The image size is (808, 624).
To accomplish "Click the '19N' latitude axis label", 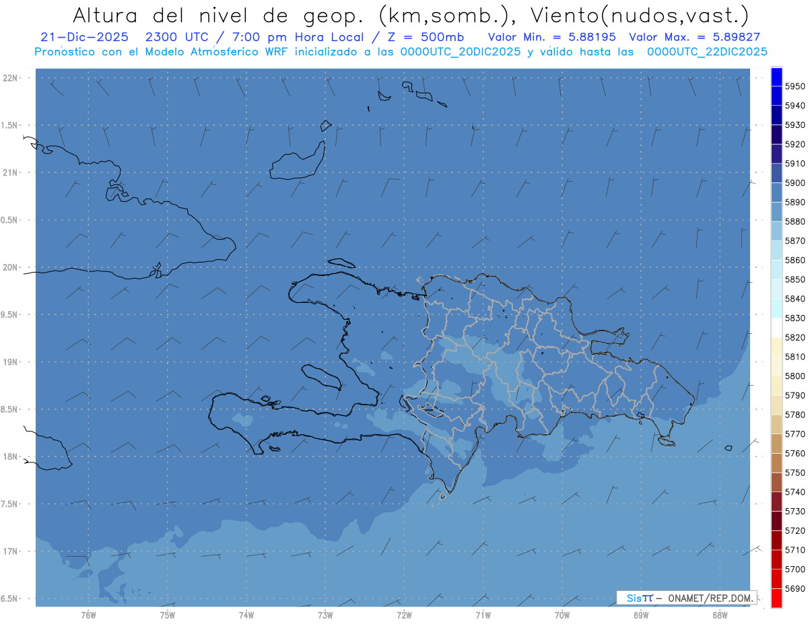I will (11, 362).
